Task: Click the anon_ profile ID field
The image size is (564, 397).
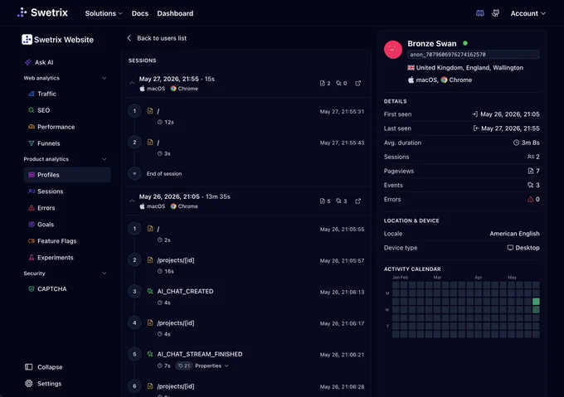Action: (474, 55)
